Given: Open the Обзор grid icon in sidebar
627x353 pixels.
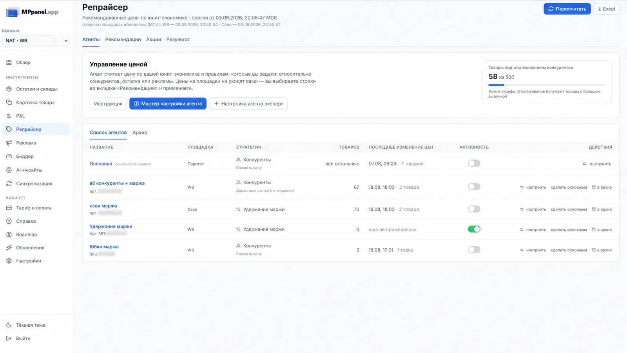Looking at the screenshot, I should click(9, 62).
